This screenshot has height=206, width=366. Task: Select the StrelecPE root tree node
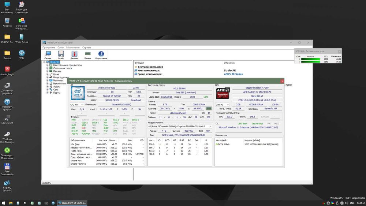tap(55, 62)
